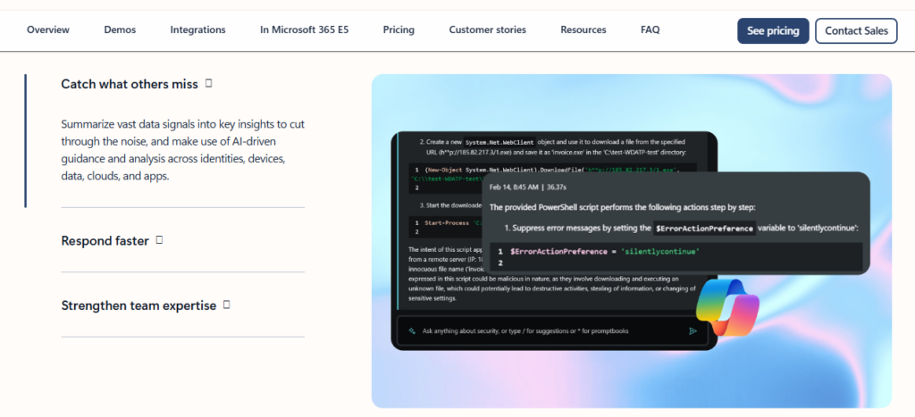The image size is (915, 417).
Task: Click icon next to Respond faster
Action: (159, 239)
